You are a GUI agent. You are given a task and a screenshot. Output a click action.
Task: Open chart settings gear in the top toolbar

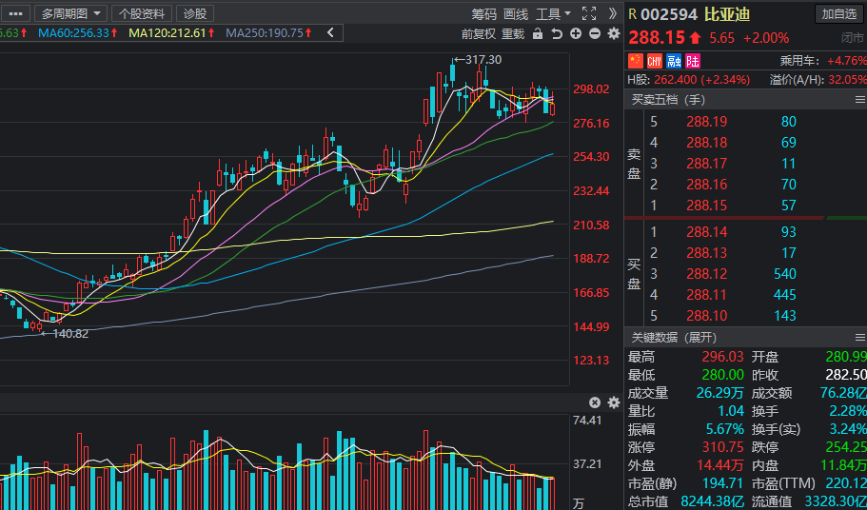coord(614,34)
